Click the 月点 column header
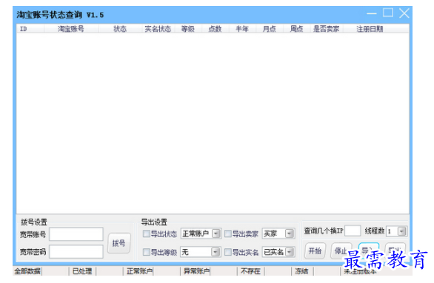Viewport: 434px width, 283px height. [269, 29]
